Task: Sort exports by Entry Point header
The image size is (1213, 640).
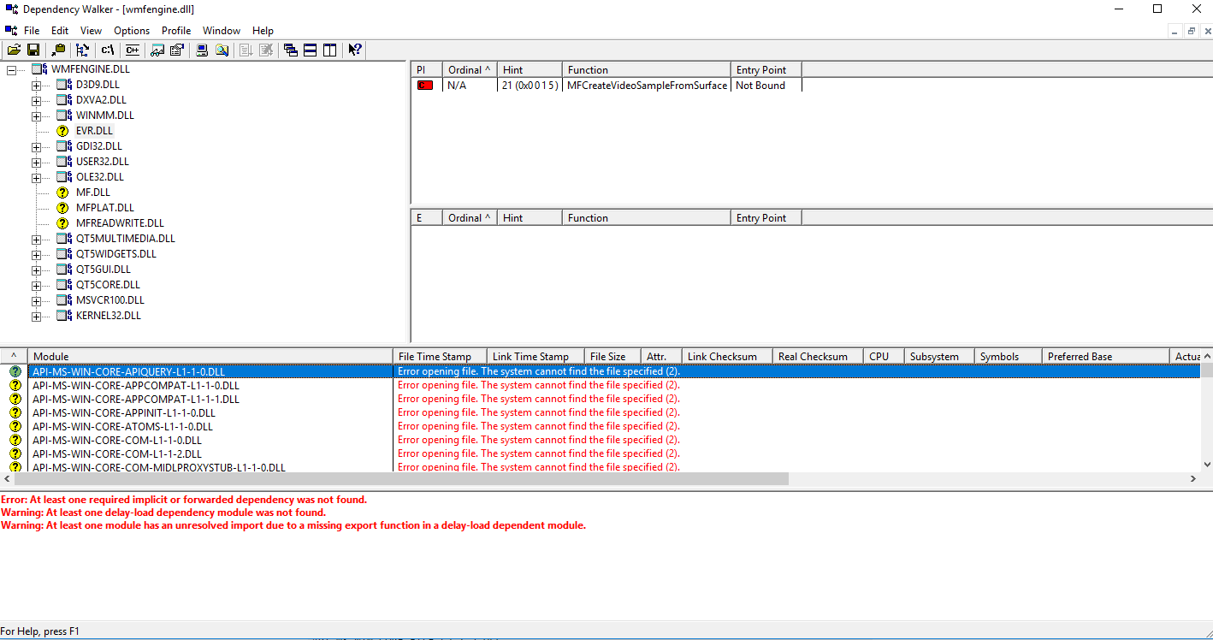Action: [x=766, y=217]
